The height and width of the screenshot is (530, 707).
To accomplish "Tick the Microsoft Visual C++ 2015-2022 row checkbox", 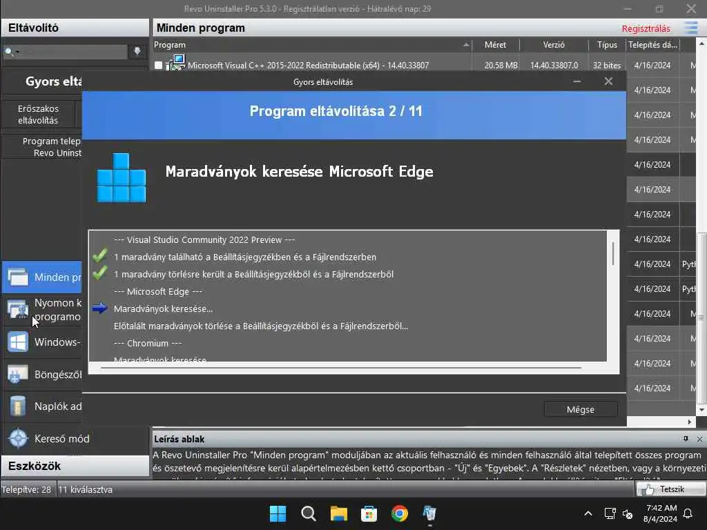I will [158, 65].
